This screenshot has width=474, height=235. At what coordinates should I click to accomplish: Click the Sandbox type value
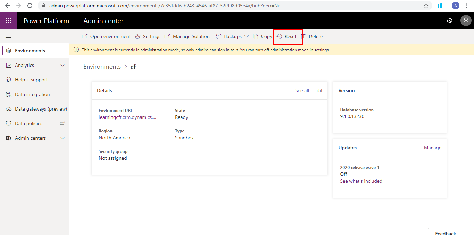click(x=184, y=138)
